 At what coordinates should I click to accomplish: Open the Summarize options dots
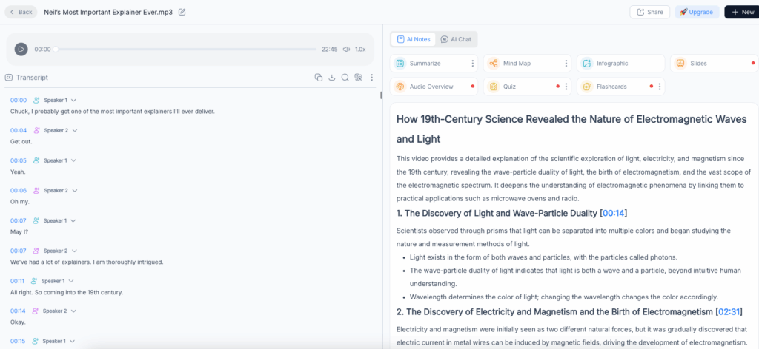[472, 64]
